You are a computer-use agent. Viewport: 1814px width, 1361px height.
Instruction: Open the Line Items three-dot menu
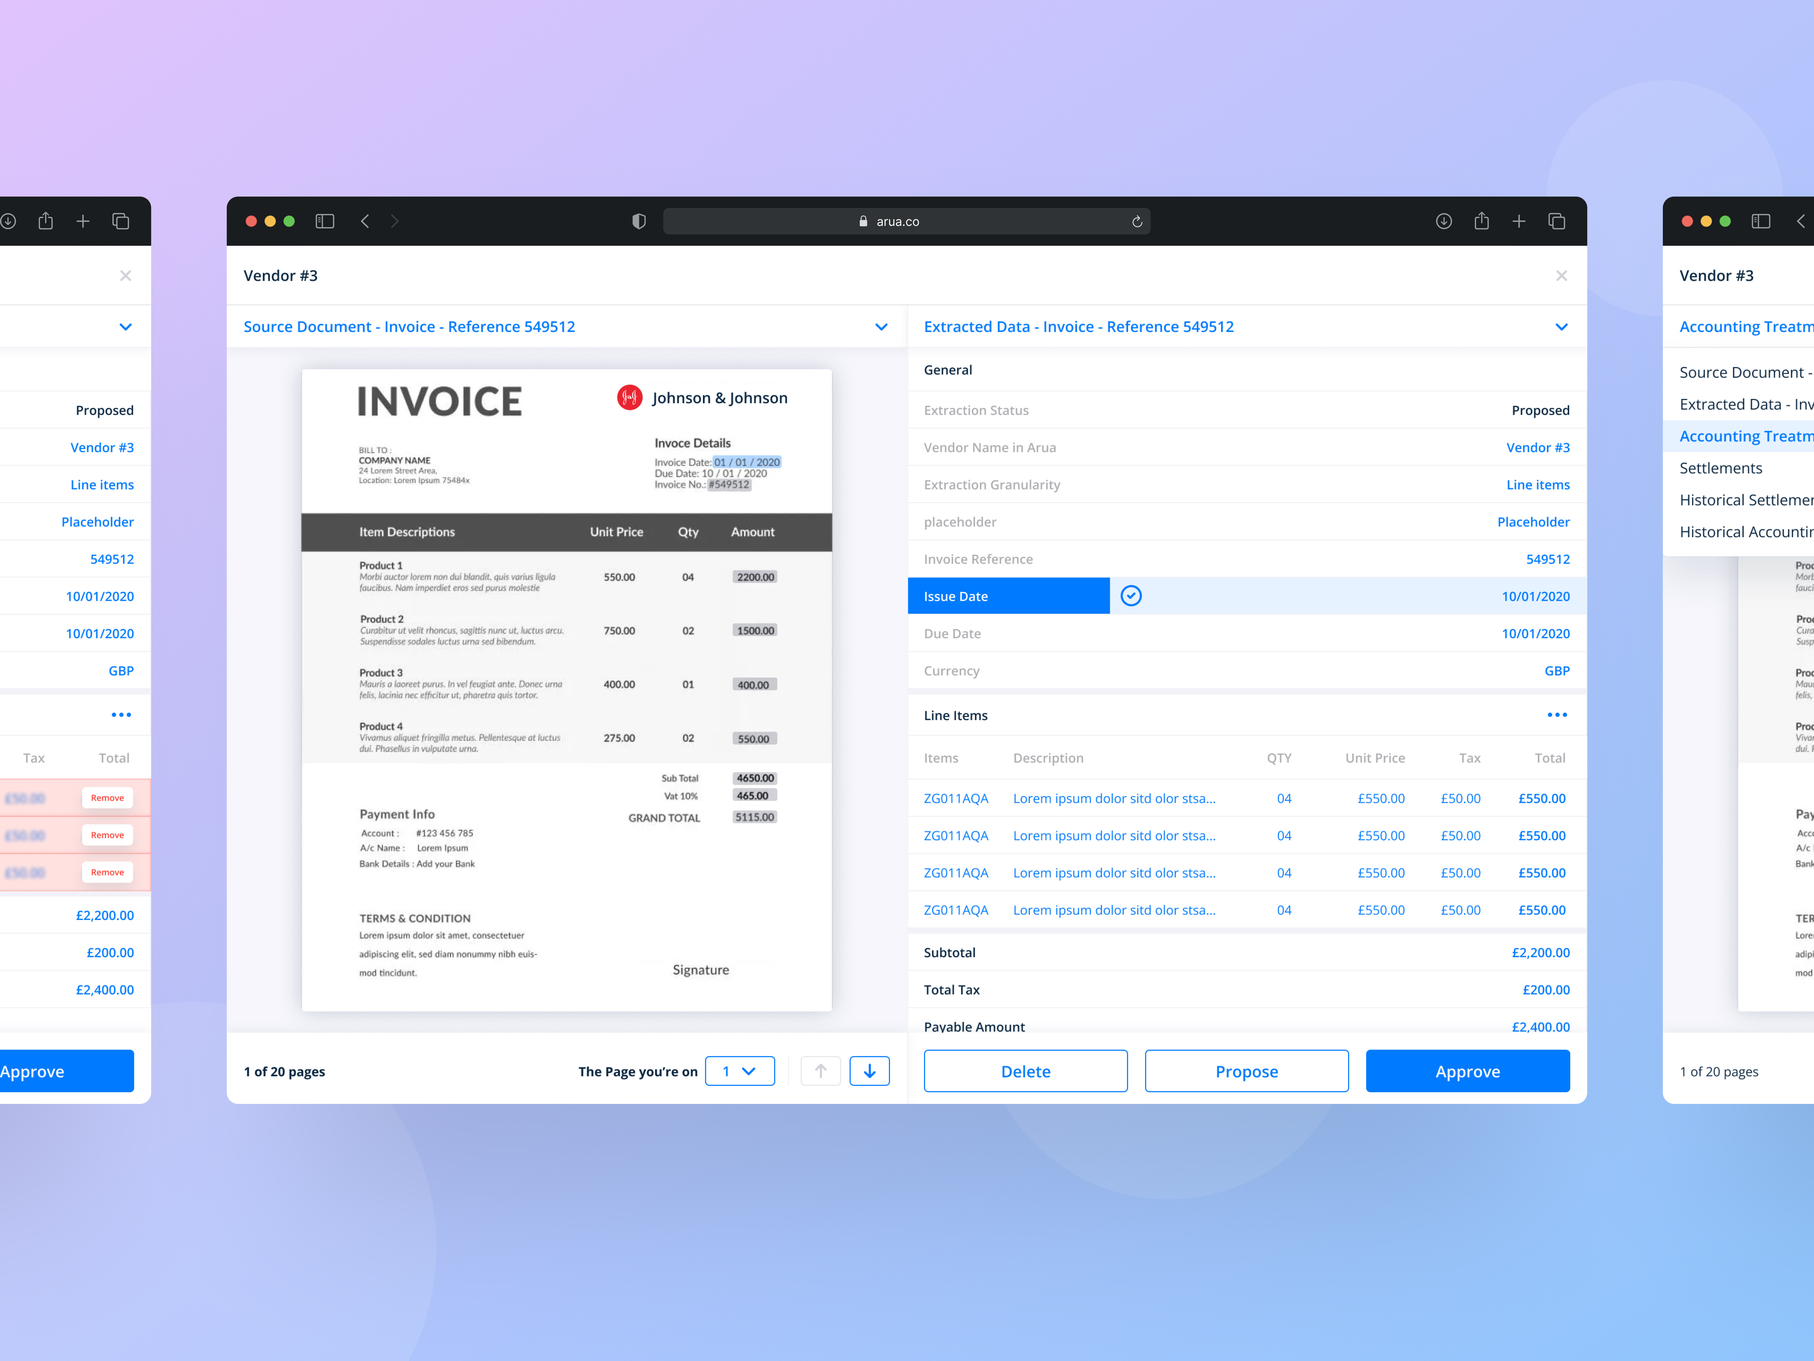[x=1557, y=715]
